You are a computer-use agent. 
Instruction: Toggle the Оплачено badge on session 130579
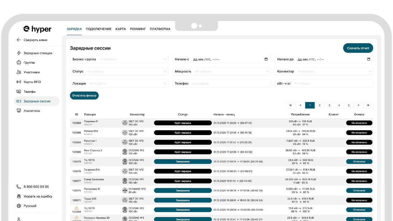pyautogui.click(x=359, y=161)
